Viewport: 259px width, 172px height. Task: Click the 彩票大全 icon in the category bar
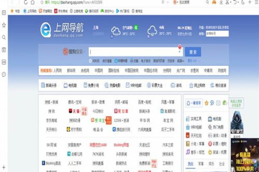[x=149, y=85]
